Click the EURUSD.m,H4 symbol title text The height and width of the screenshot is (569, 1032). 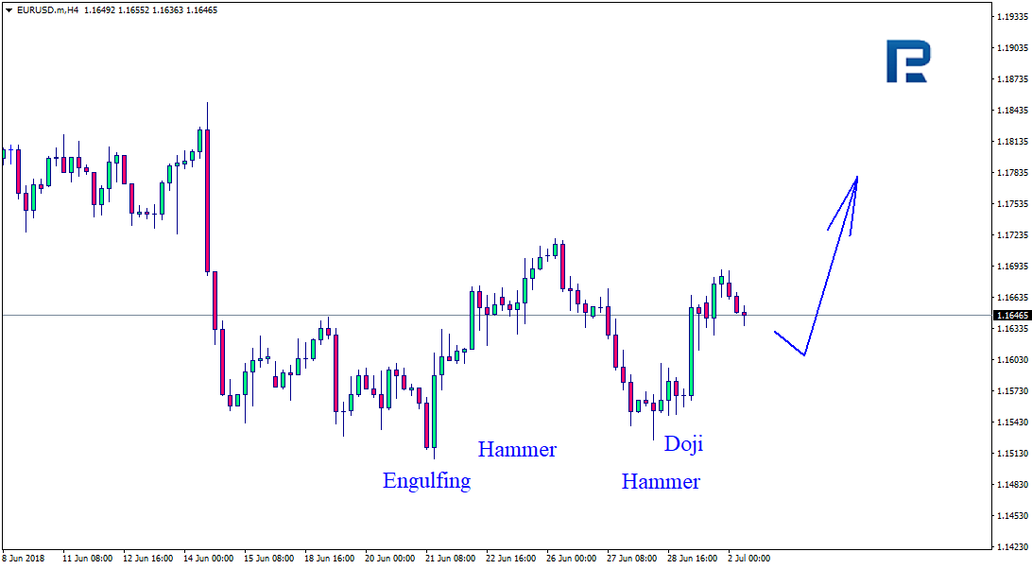[x=47, y=9]
